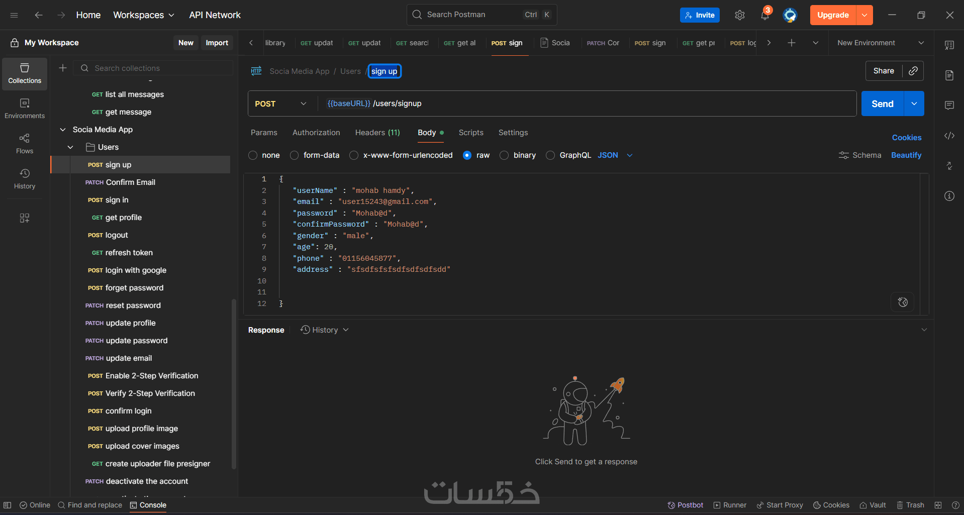Collapse the Socia Media App collection
Image resolution: width=964 pixels, height=515 pixels.
[63, 130]
